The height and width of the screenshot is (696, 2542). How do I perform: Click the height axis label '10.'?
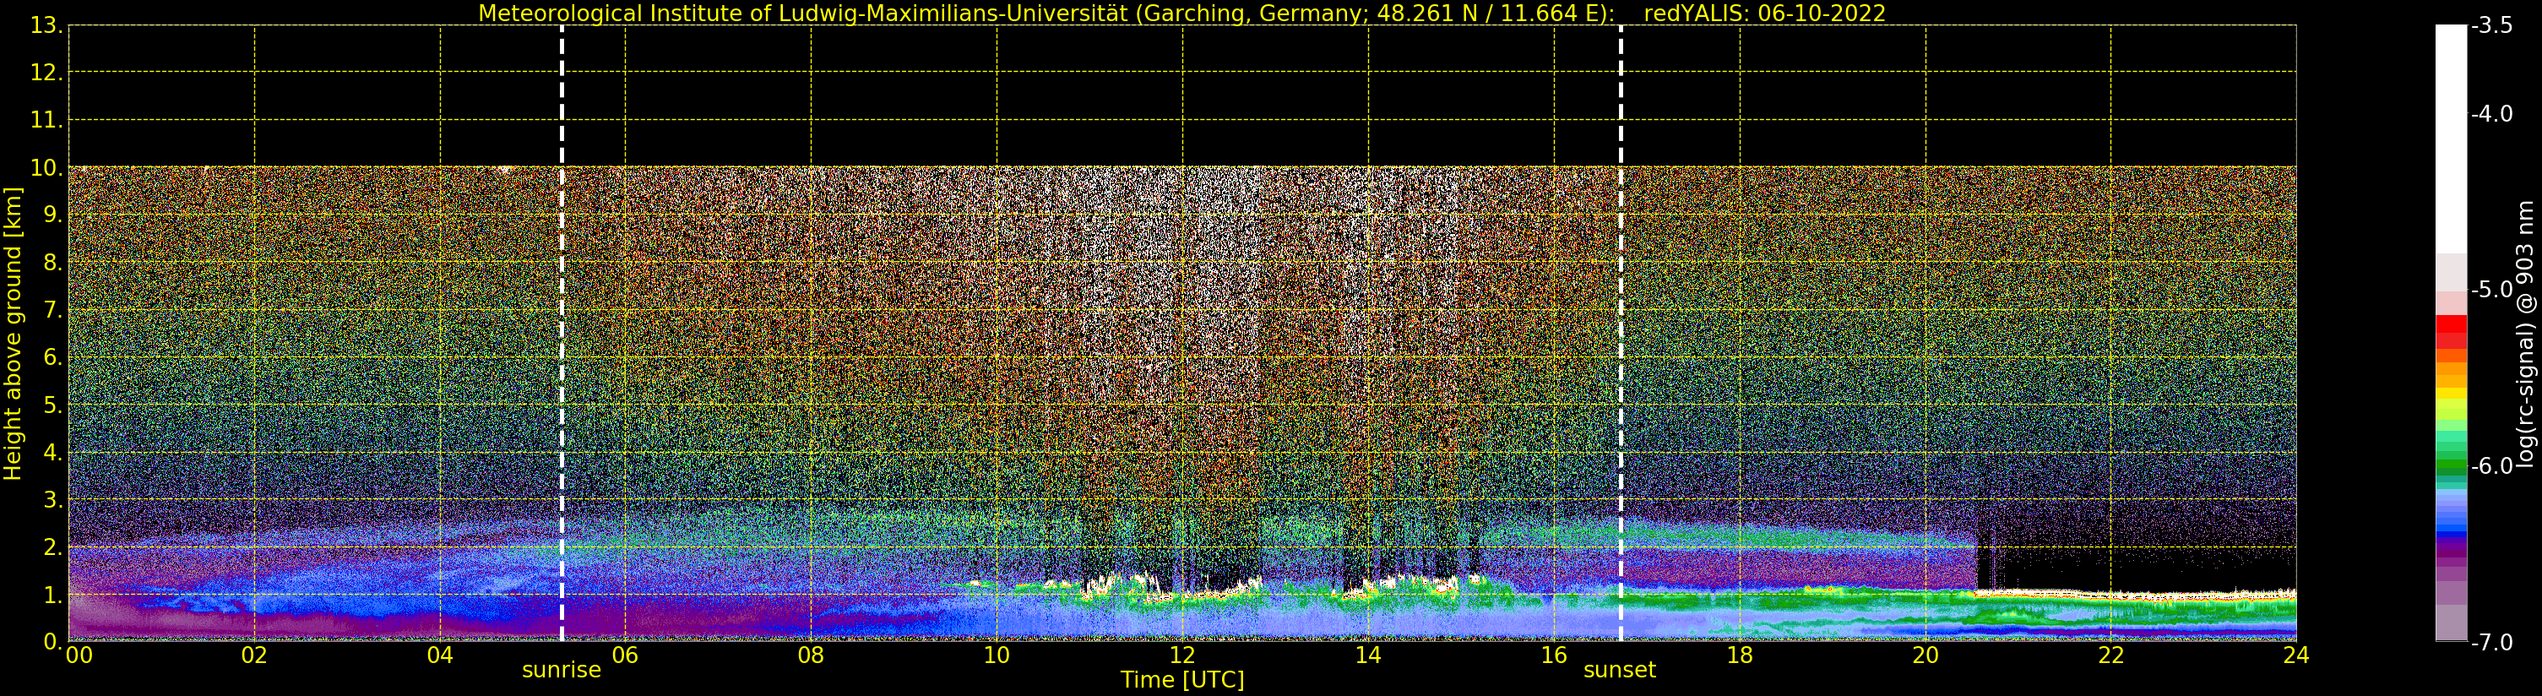click(46, 168)
